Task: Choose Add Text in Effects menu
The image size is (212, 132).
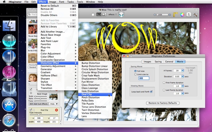Action: tap(58, 38)
